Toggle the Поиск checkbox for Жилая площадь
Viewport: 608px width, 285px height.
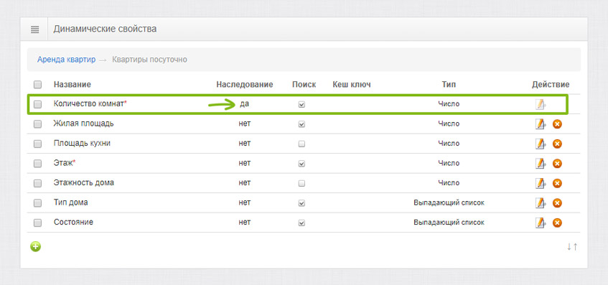(x=301, y=124)
